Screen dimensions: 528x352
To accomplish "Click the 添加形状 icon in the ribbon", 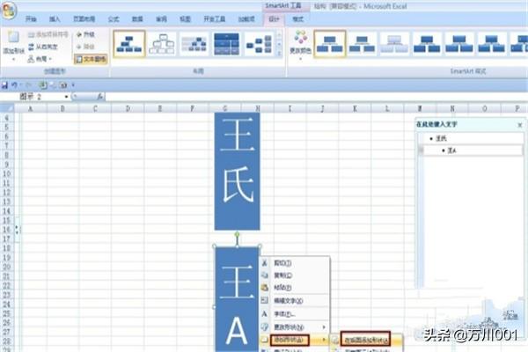I will [13, 37].
